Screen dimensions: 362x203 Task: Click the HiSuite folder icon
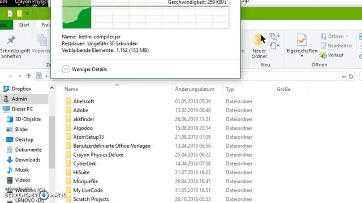(68, 173)
